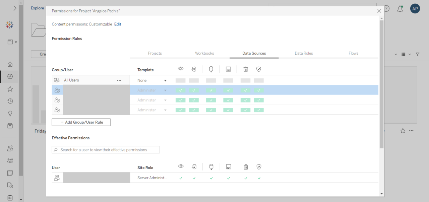
Task: Select the Flows tab
Action: click(x=353, y=53)
